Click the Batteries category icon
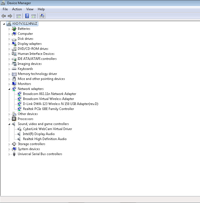The width and height of the screenshot is (200, 203). (14, 29)
